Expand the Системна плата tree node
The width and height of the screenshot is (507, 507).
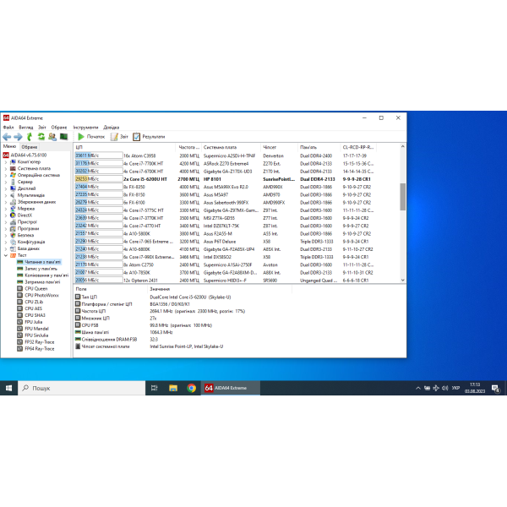click(x=6, y=168)
